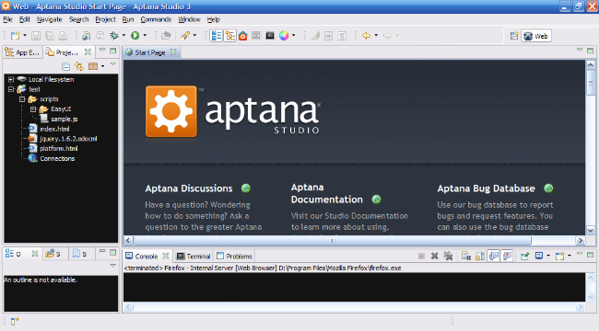Click the New project toolbar icon
The width and height of the screenshot is (599, 331).
[16, 36]
